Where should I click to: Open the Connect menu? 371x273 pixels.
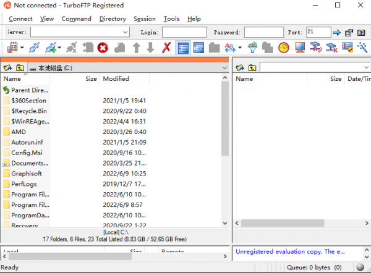pos(20,19)
